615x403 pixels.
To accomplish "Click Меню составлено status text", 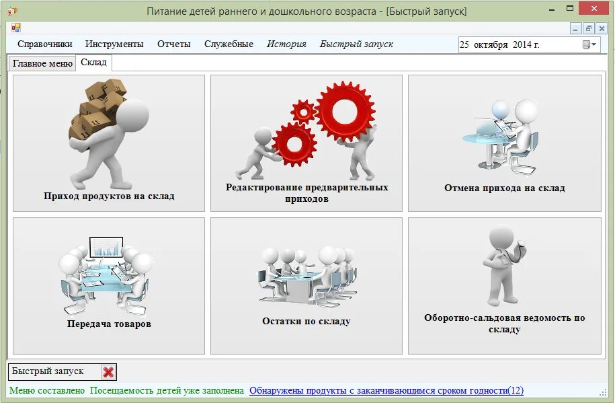I will click(x=47, y=391).
